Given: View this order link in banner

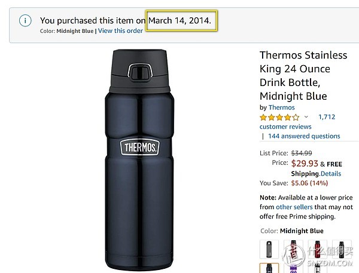Looking at the screenshot, I should 120,30.
